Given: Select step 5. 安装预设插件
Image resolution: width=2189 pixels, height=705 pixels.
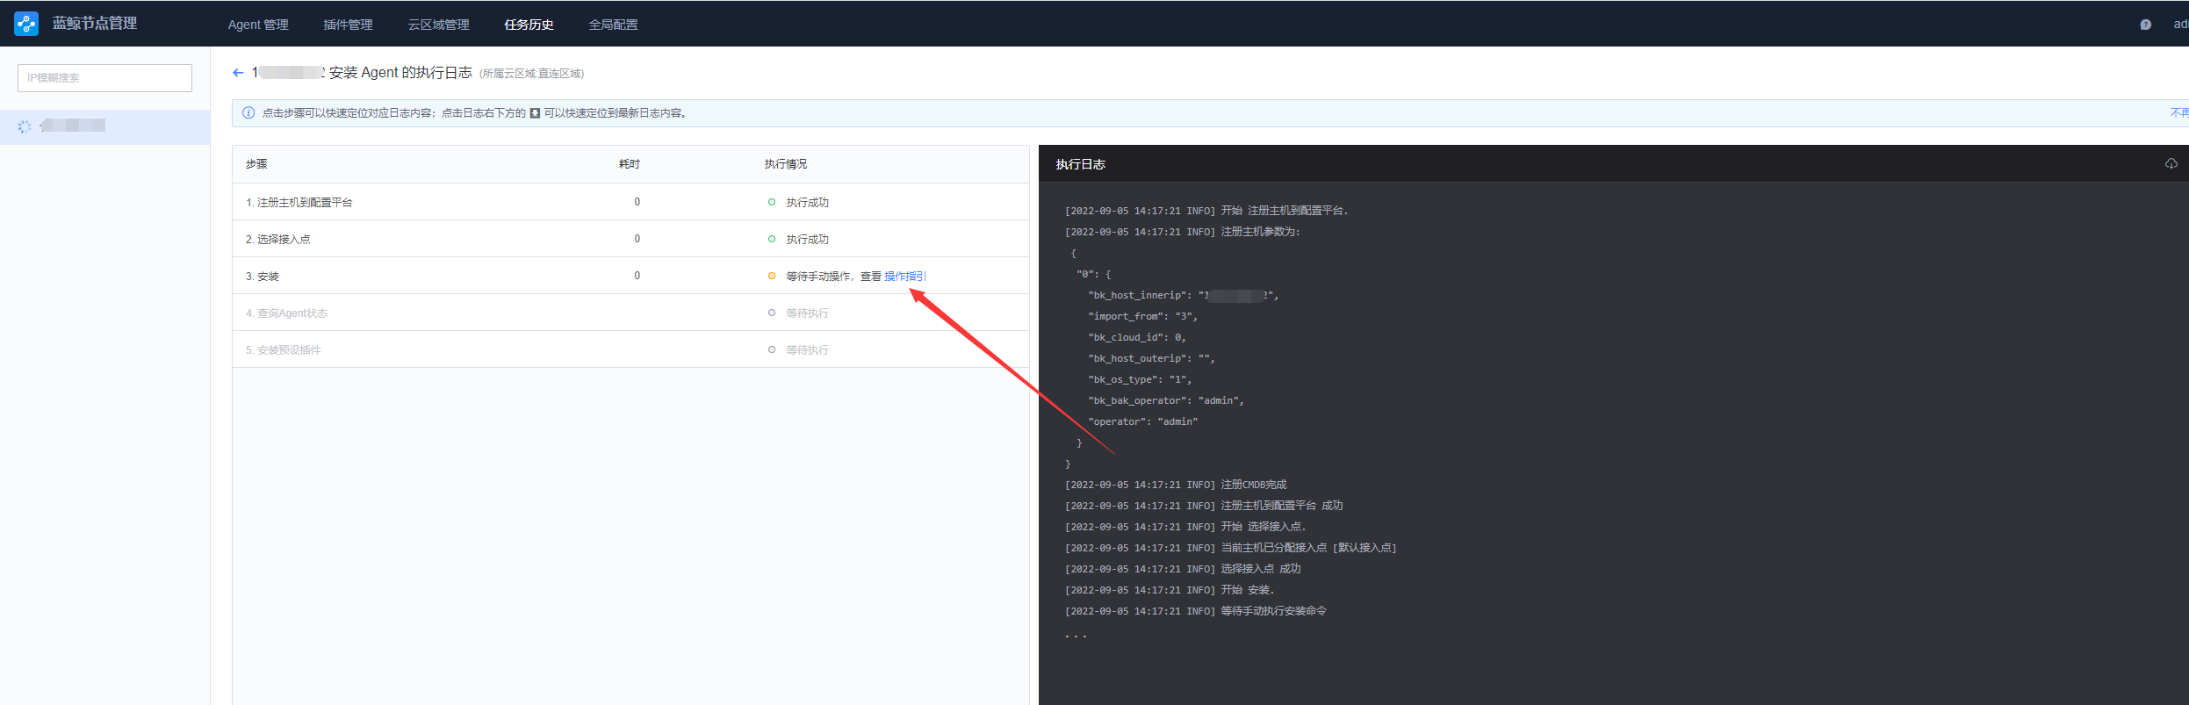Looking at the screenshot, I should 283,350.
